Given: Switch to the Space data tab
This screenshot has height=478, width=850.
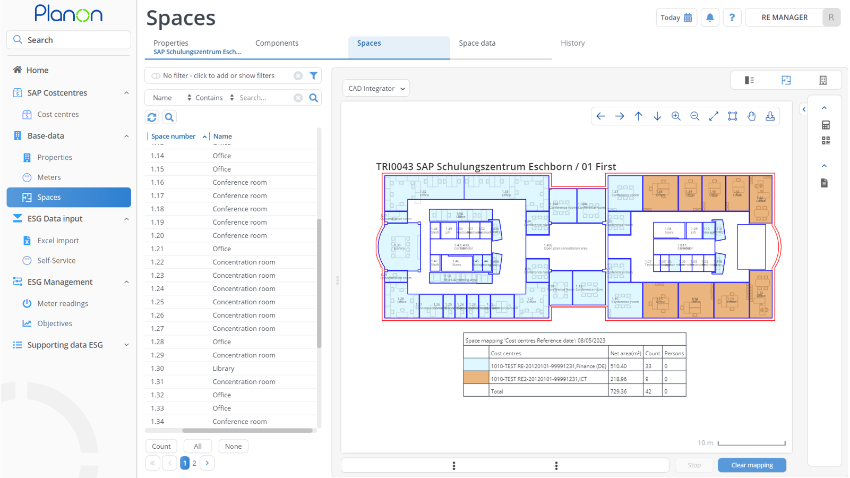Looking at the screenshot, I should [477, 43].
